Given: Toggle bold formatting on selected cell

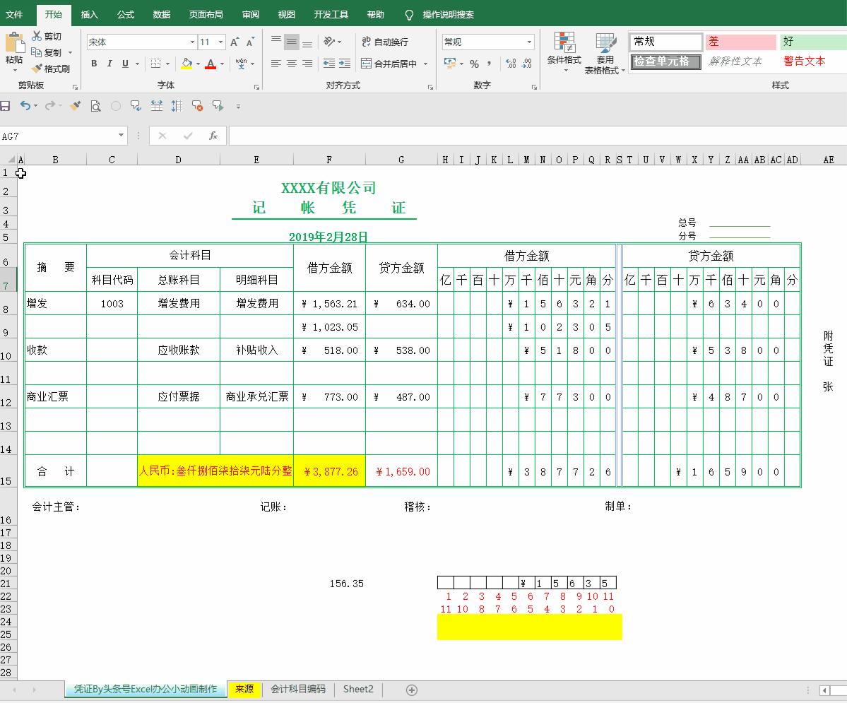Looking at the screenshot, I should pos(93,64).
